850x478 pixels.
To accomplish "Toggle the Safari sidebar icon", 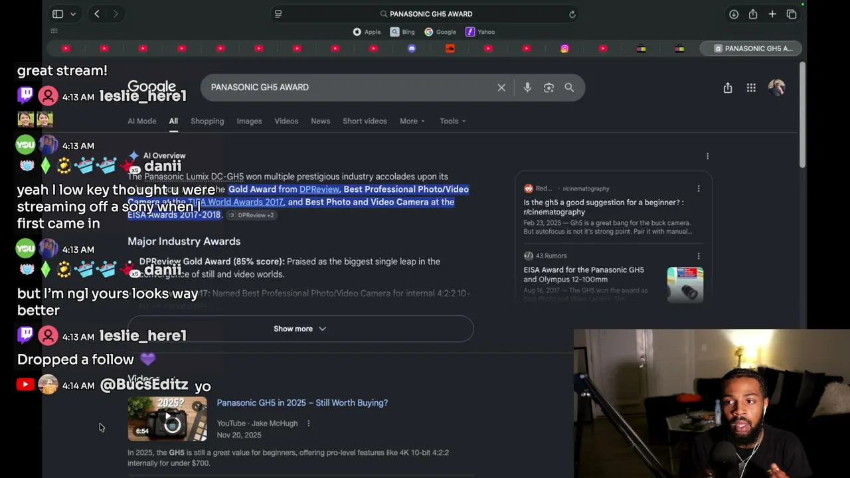I will (58, 14).
